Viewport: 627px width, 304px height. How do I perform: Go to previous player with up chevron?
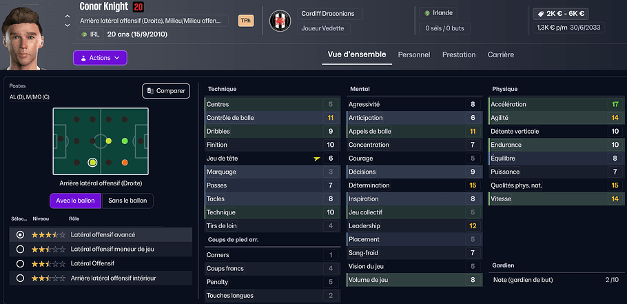[x=67, y=15]
